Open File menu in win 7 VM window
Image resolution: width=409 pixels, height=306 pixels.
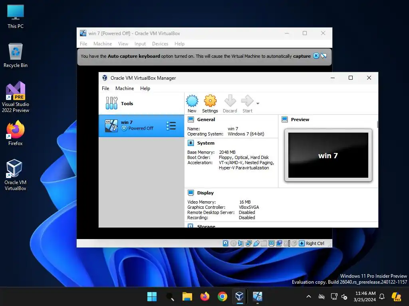click(83, 44)
